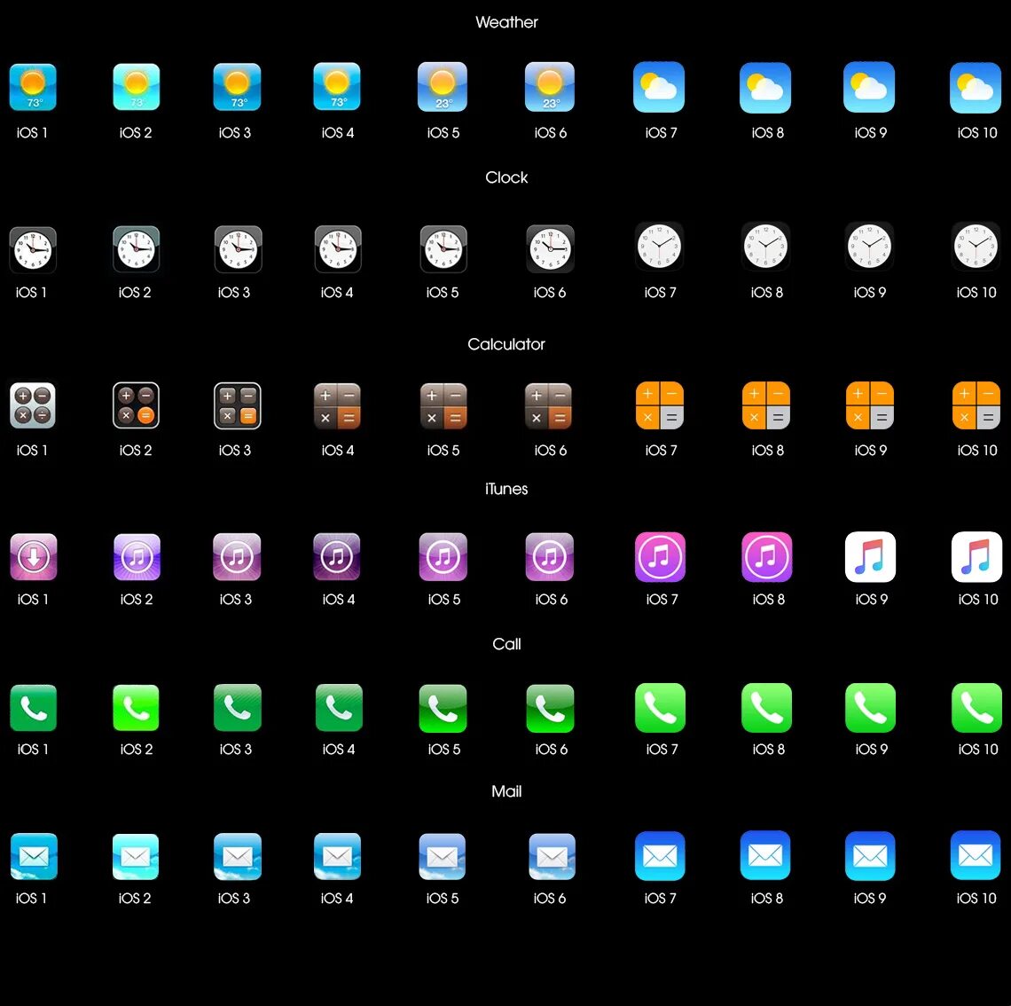The image size is (1011, 1006).
Task: Click the iOS 7 iTunes icon
Action: pos(660,556)
